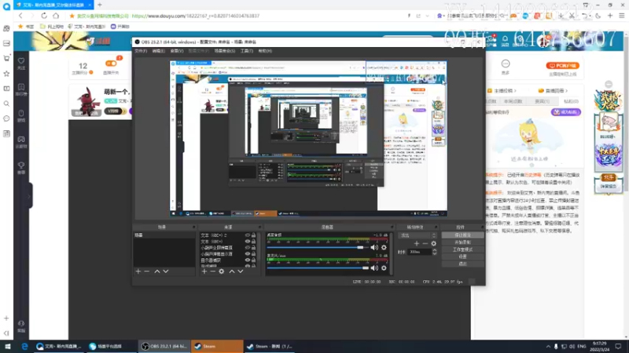Move scene up in Scenes panel

(x=157, y=271)
